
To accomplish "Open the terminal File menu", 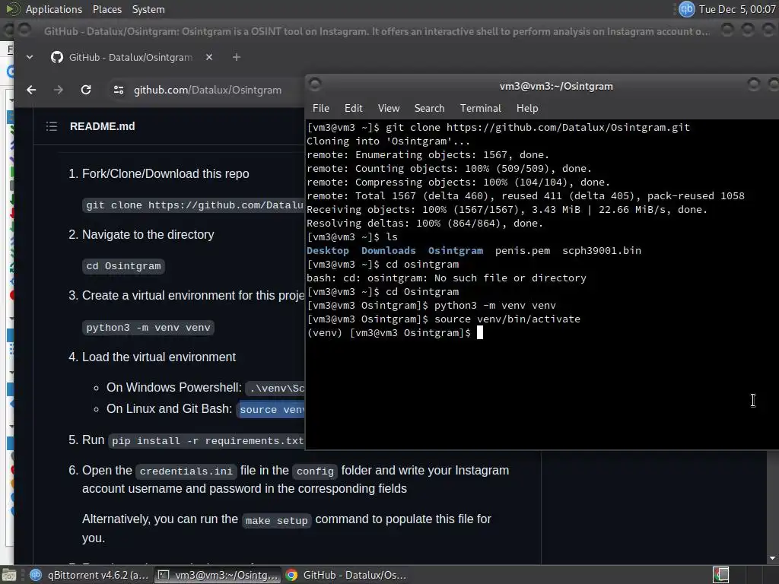I will click(320, 108).
